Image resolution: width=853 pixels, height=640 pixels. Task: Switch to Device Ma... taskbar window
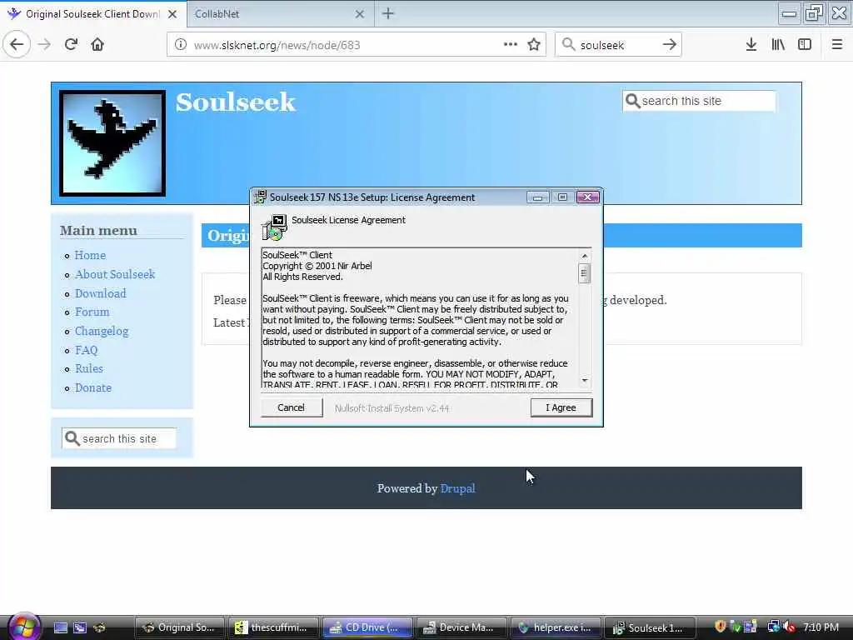point(461,627)
